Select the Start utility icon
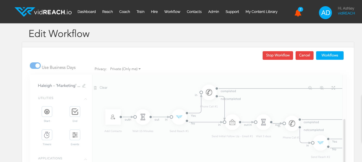Viewport: 362px width, 162px height. [47, 111]
